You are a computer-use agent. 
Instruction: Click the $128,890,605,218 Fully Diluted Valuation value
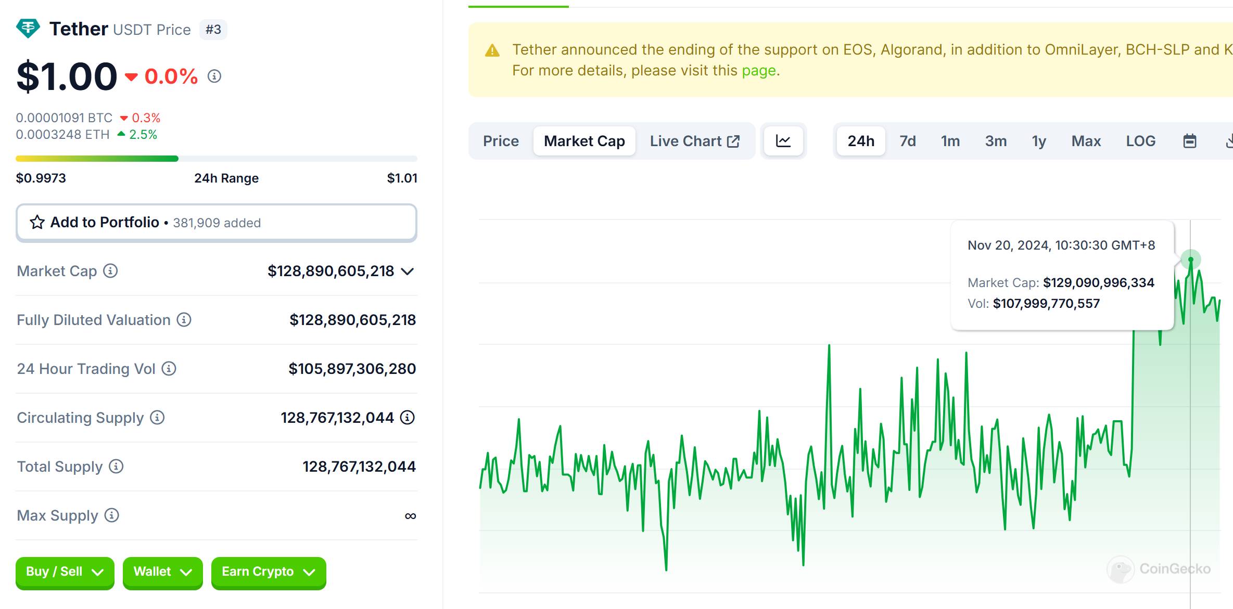[353, 320]
